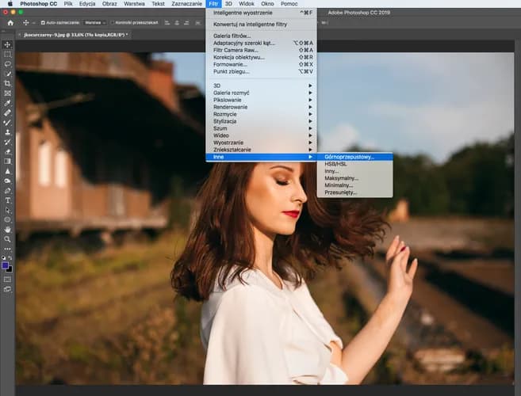
Task: Select the Move tool in toolbar
Action: coord(8,45)
